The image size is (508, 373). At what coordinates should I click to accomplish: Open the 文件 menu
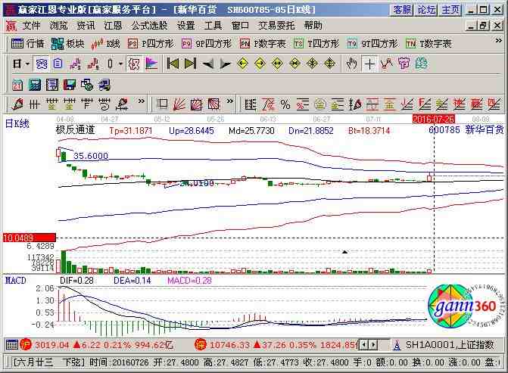[x=32, y=25]
